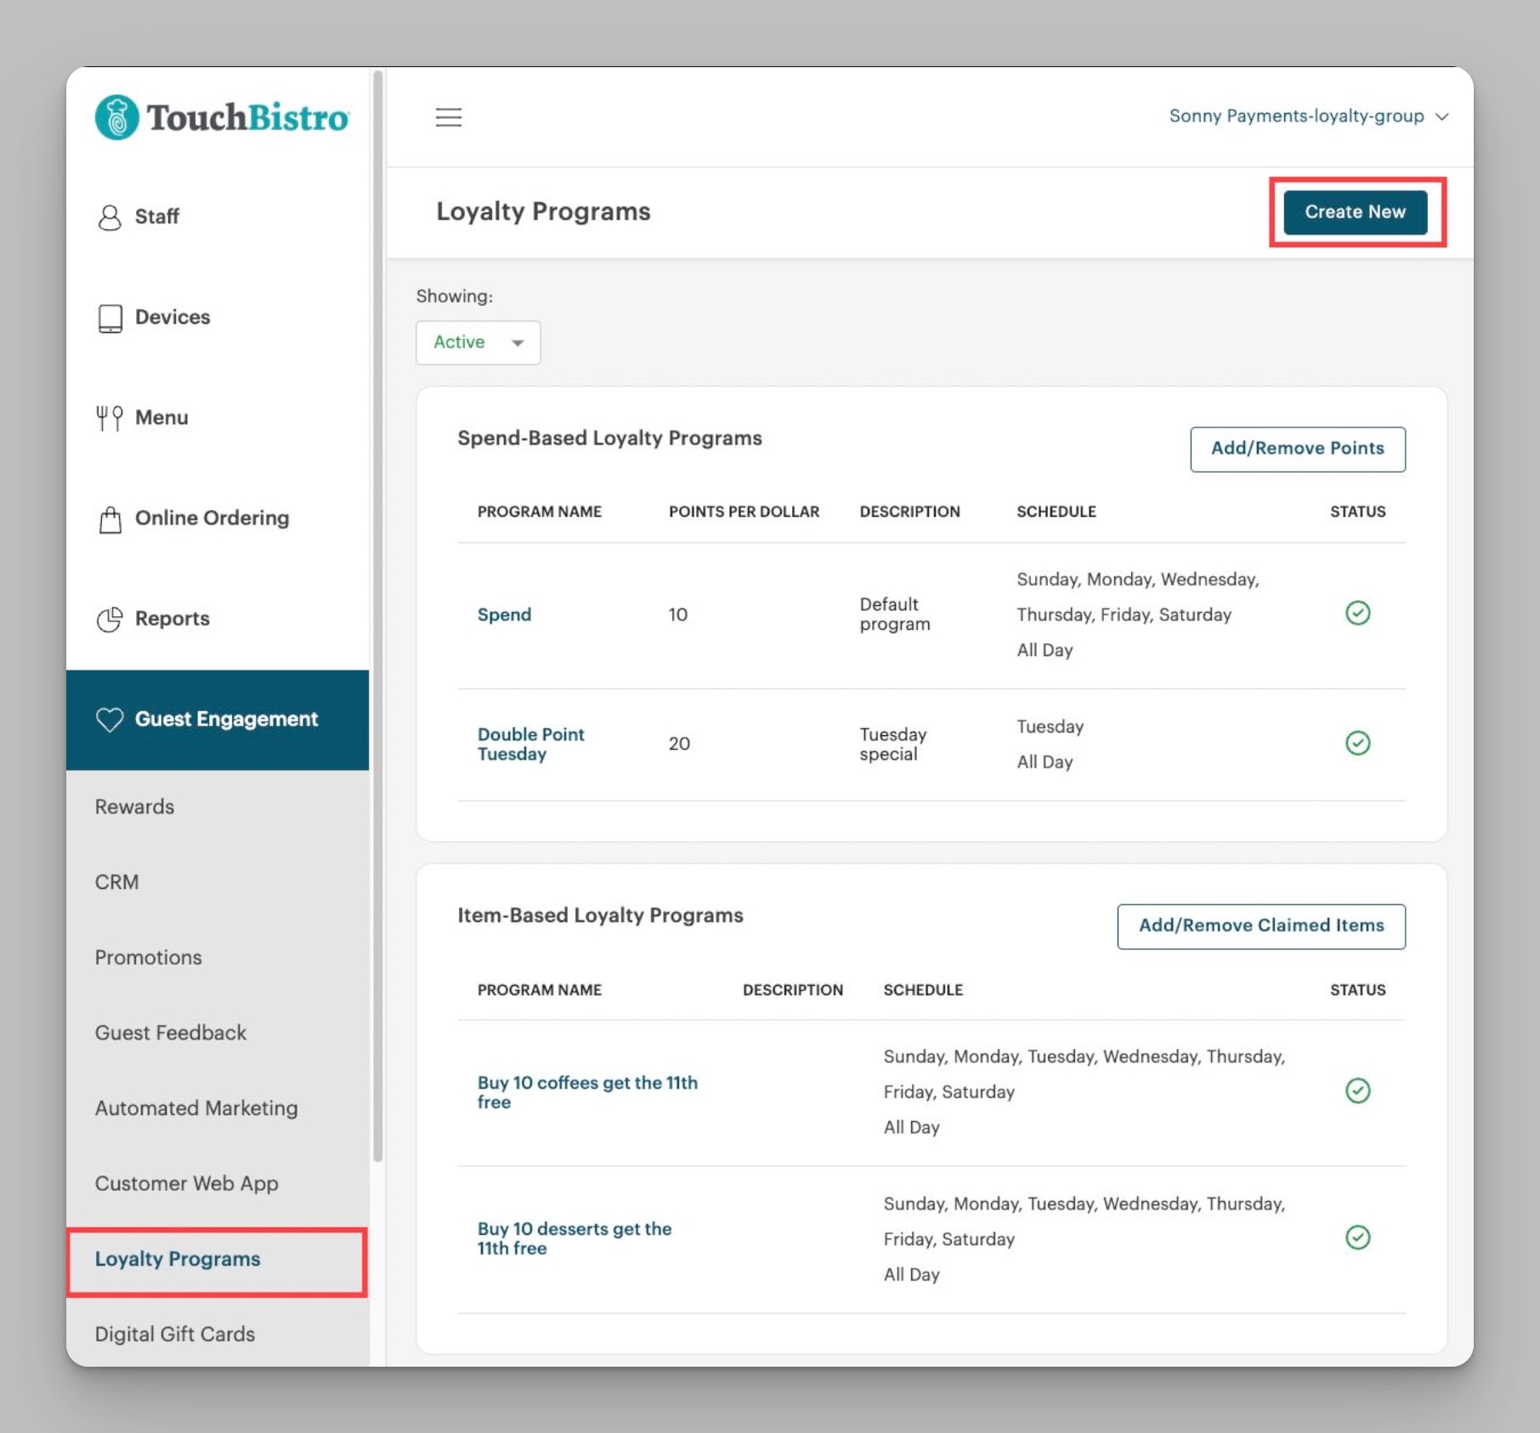The width and height of the screenshot is (1540, 1433).
Task: Click the Points Per Dollar column header
Action: pyautogui.click(x=744, y=512)
